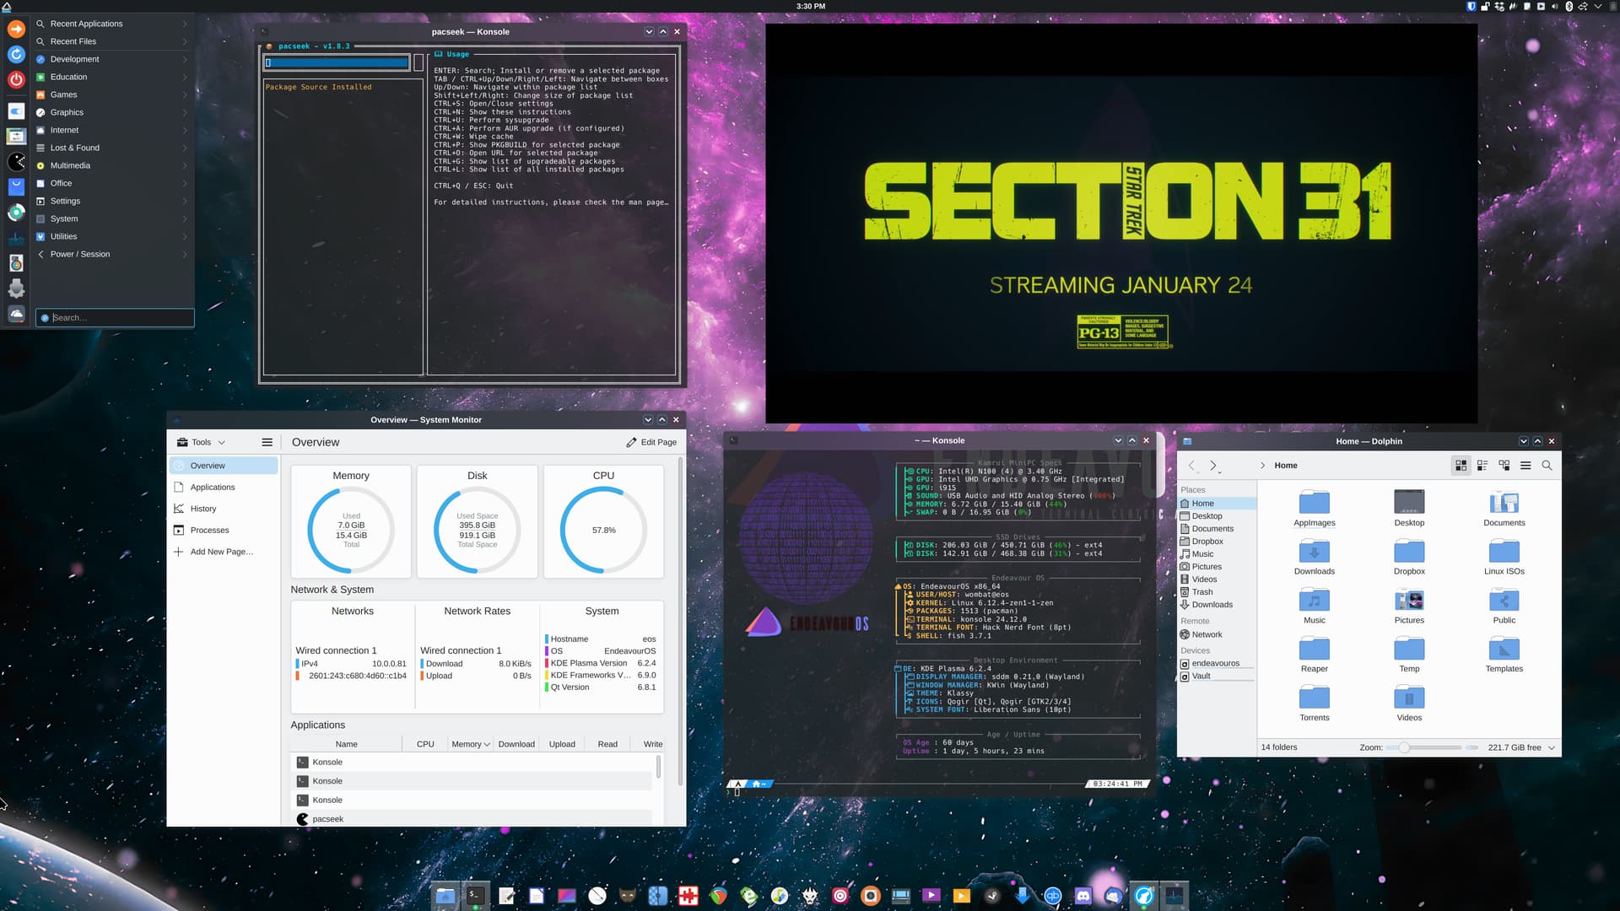This screenshot has width=1620, height=911.
Task: Open the Bluetooth tray icon
Action: (1569, 6)
